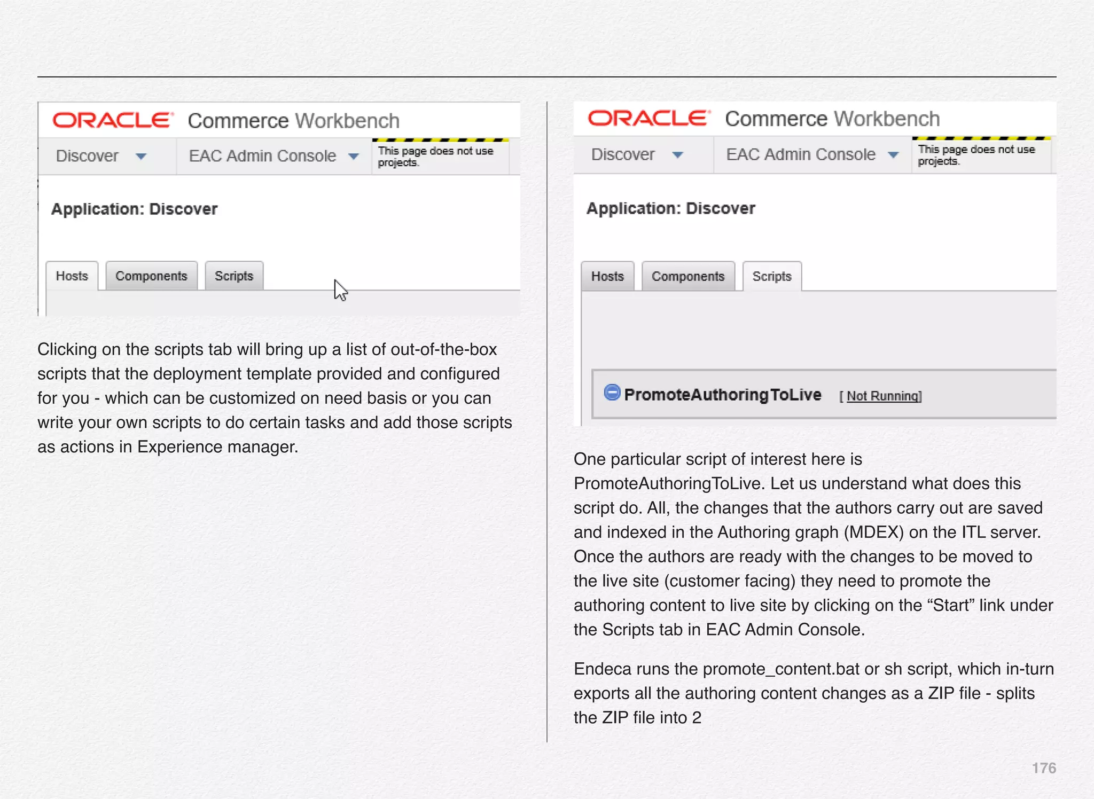The image size is (1094, 799).
Task: Expand EAC Admin Console dropdown in right screenshot
Action: point(893,155)
